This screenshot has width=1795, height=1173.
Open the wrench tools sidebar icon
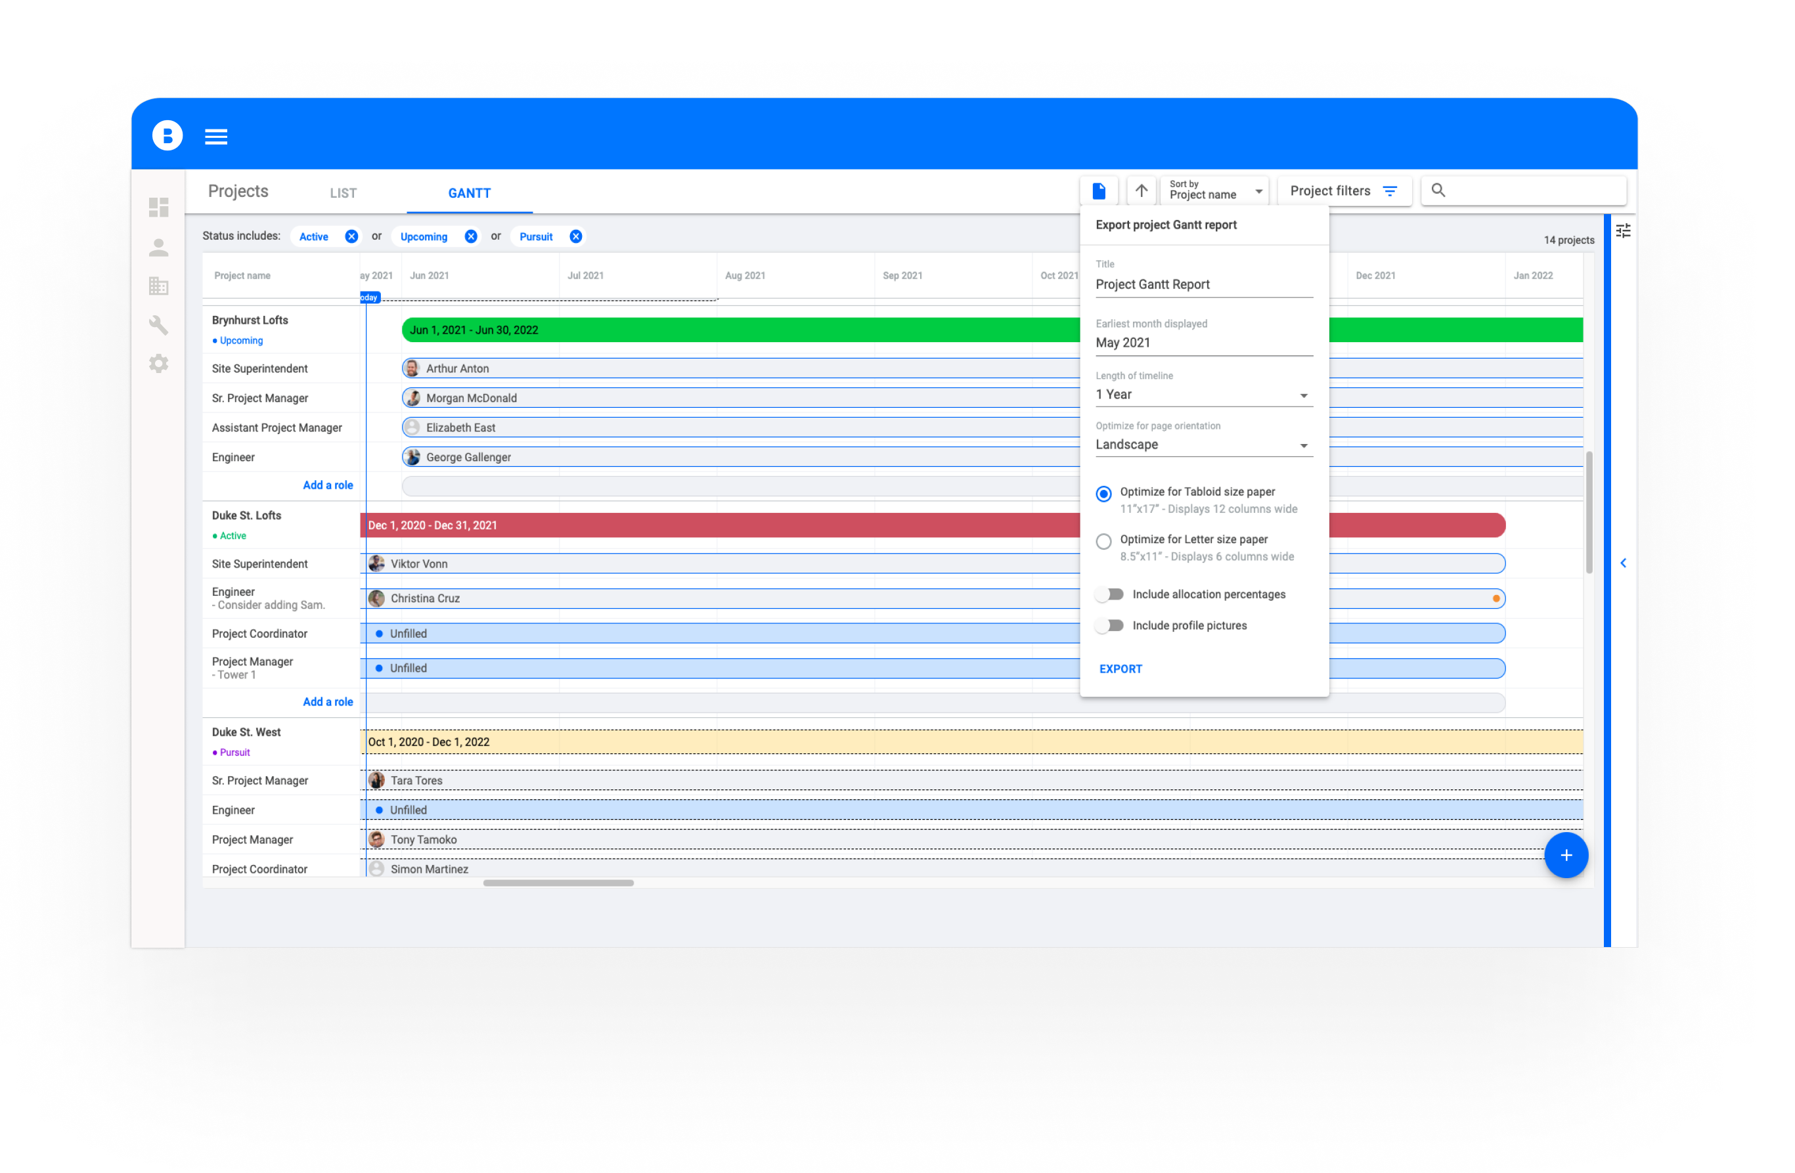(x=158, y=325)
